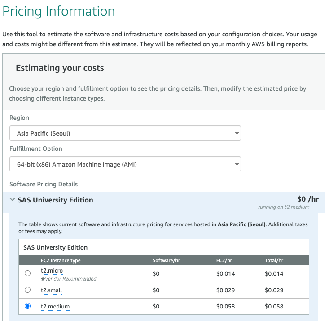Viewport: 329px width, 321px height.
Task: Select the t2.micro radio button
Action: coord(28,273)
